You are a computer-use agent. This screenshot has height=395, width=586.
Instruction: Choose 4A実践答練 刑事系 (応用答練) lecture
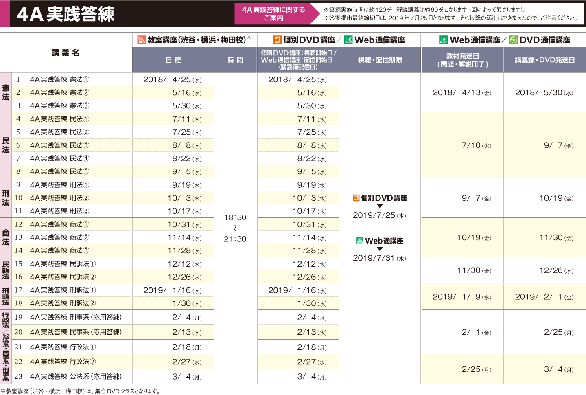[x=76, y=317]
